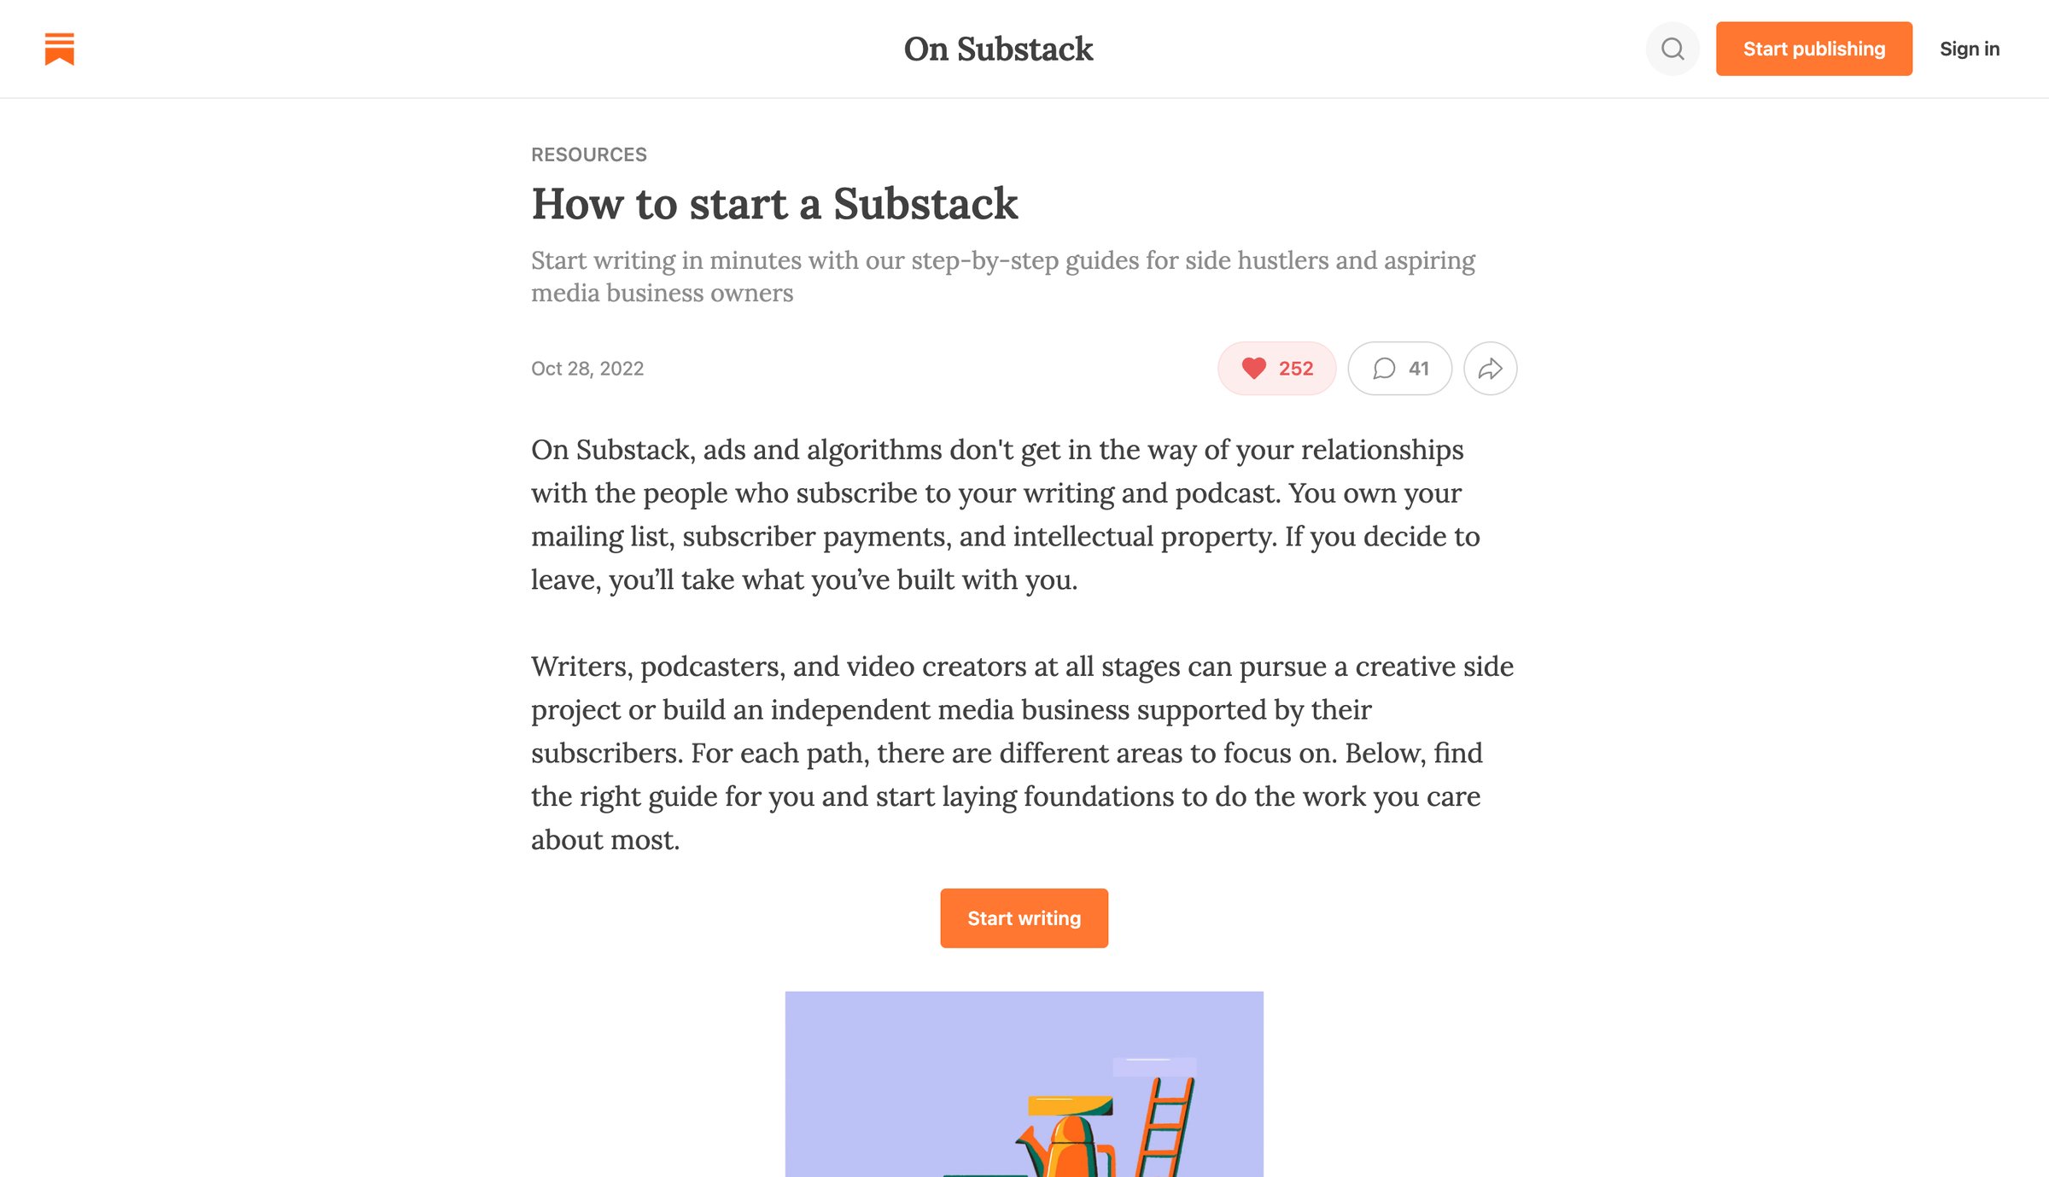Screen dimensions: 2049x1177
Task: Like the post with the heart icon
Action: pos(1253,368)
